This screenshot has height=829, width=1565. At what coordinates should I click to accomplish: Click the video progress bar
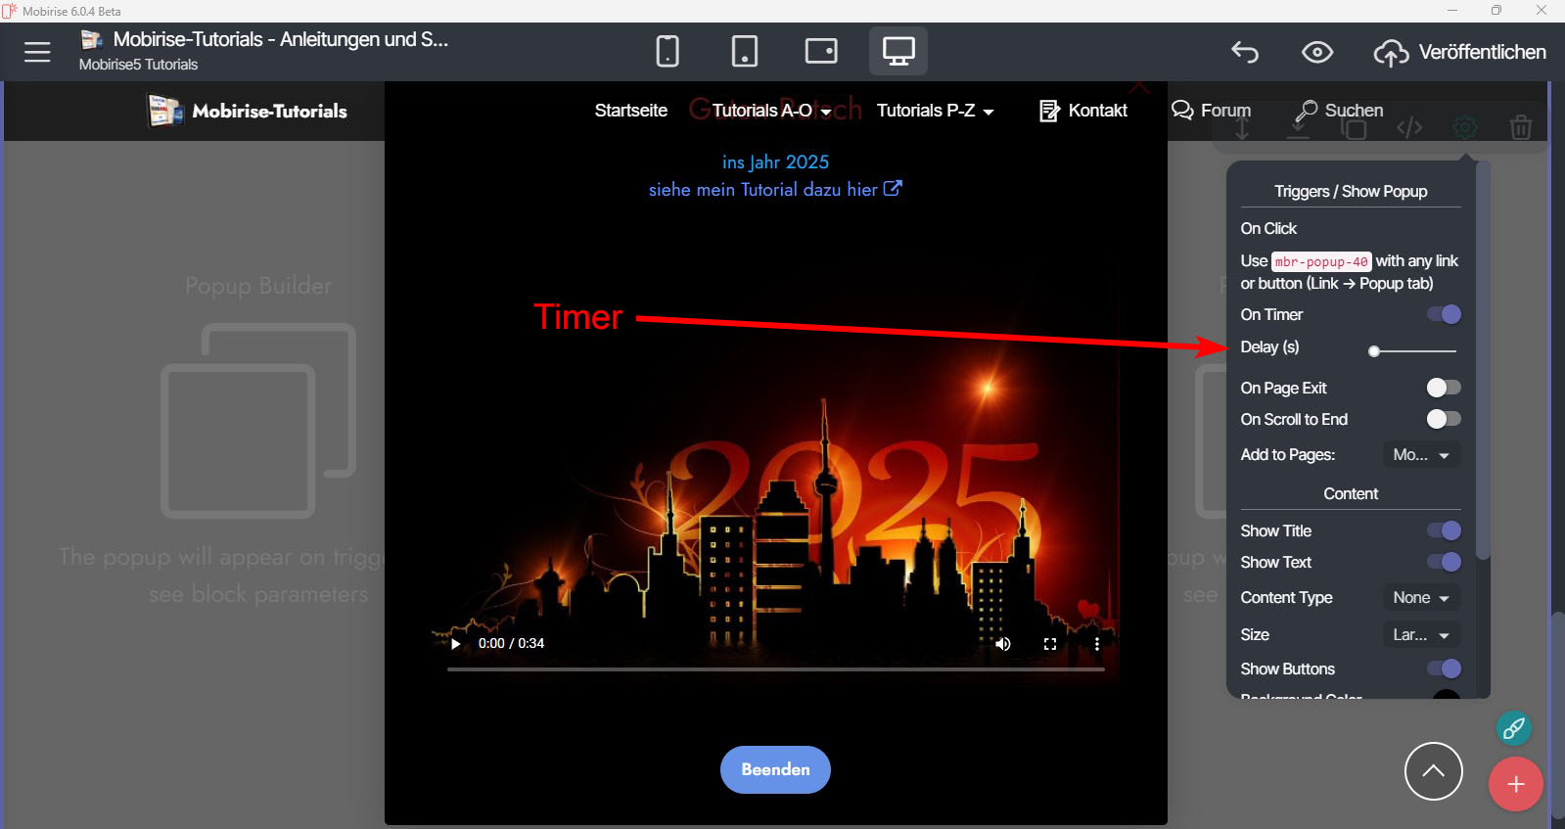[775, 669]
